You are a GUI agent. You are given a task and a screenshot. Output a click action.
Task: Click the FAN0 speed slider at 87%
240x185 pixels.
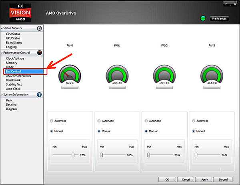73,155
